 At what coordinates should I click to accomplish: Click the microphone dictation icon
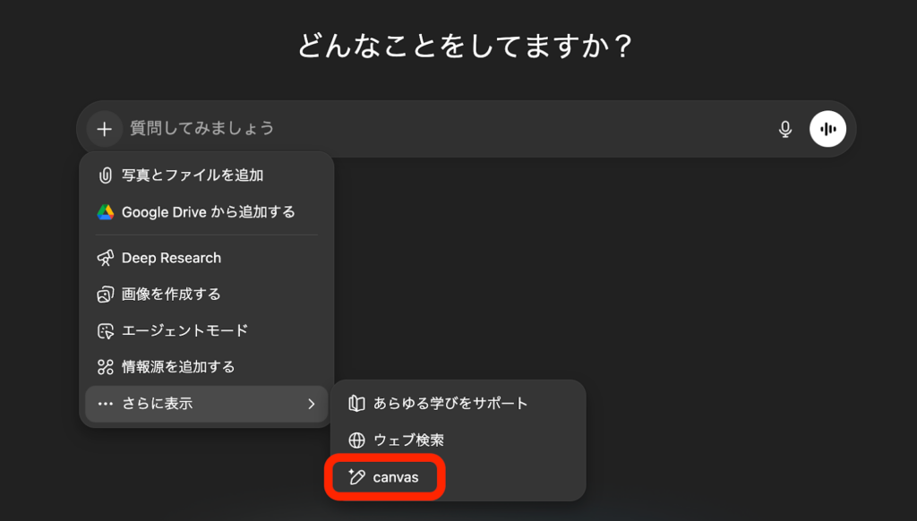point(785,129)
